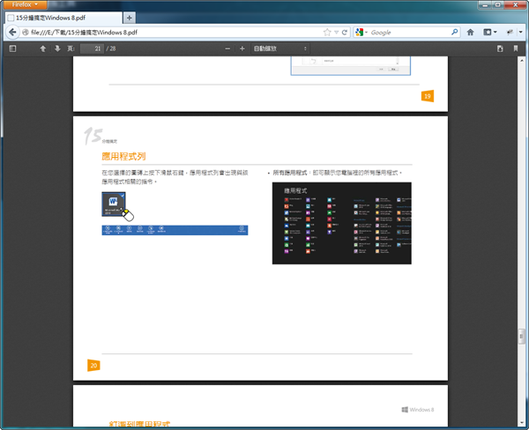The height and width of the screenshot is (430, 529).
Task: Click the Windows 8 logo text
Action: click(x=418, y=410)
